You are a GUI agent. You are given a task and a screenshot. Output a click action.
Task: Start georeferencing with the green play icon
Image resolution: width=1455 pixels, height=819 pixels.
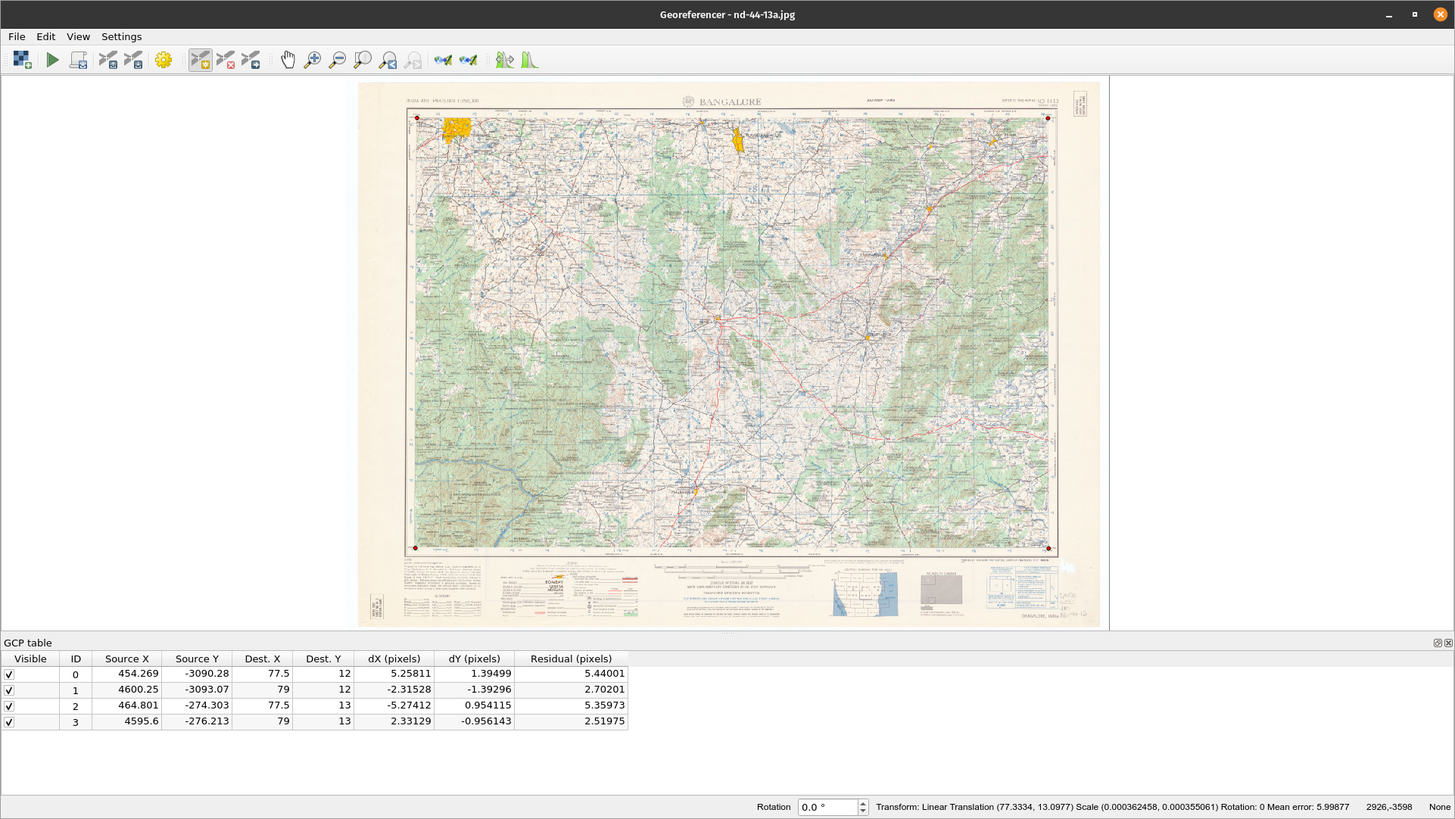coord(52,60)
